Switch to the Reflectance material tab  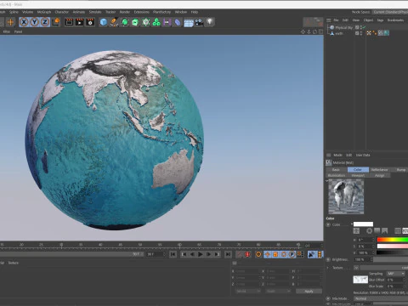click(x=380, y=169)
